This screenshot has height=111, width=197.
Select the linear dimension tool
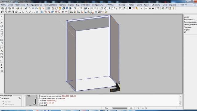click(x=2, y=47)
